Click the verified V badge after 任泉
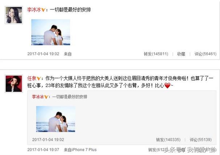The image size is (220, 155). (39, 78)
